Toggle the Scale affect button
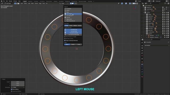 [x=79, y=44]
